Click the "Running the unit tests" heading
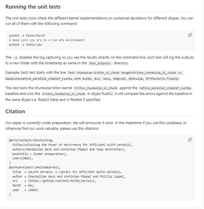This screenshot has height=209, width=204. (33, 7)
